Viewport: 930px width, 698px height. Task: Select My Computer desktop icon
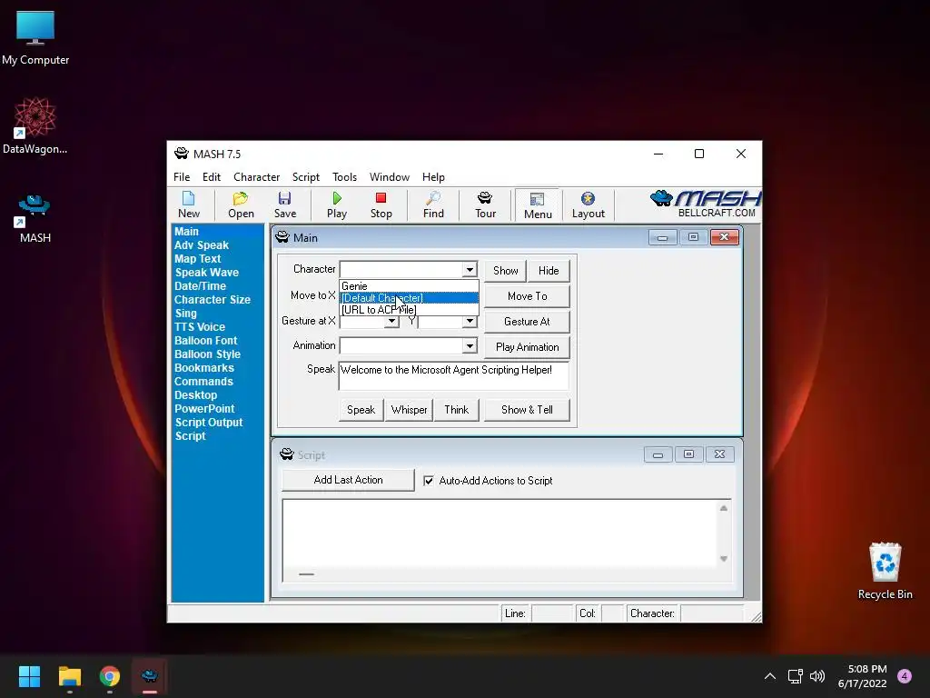coord(35,38)
